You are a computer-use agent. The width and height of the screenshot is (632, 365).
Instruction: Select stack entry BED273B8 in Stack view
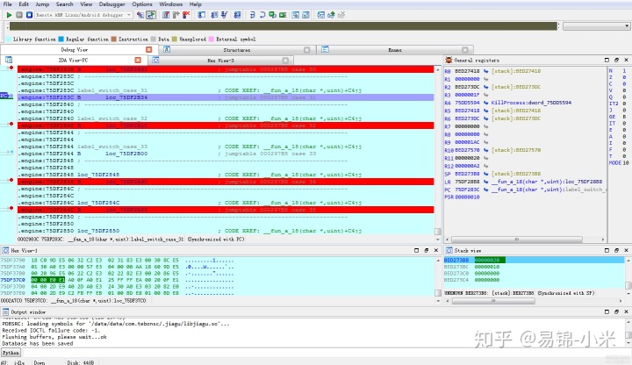point(534,260)
